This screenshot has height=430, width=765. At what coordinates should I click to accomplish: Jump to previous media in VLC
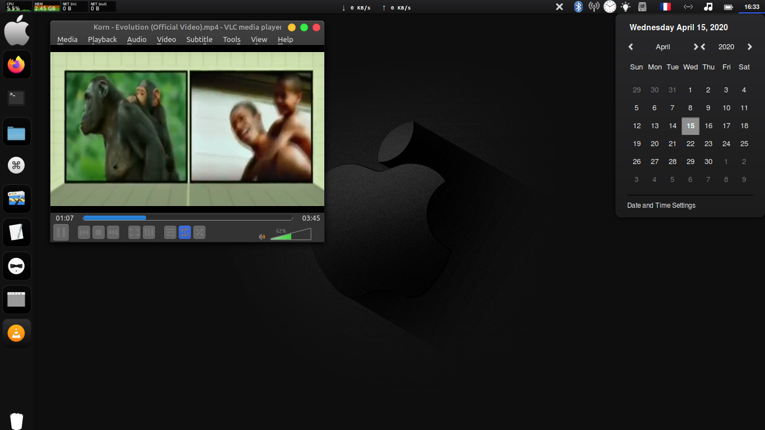click(84, 232)
